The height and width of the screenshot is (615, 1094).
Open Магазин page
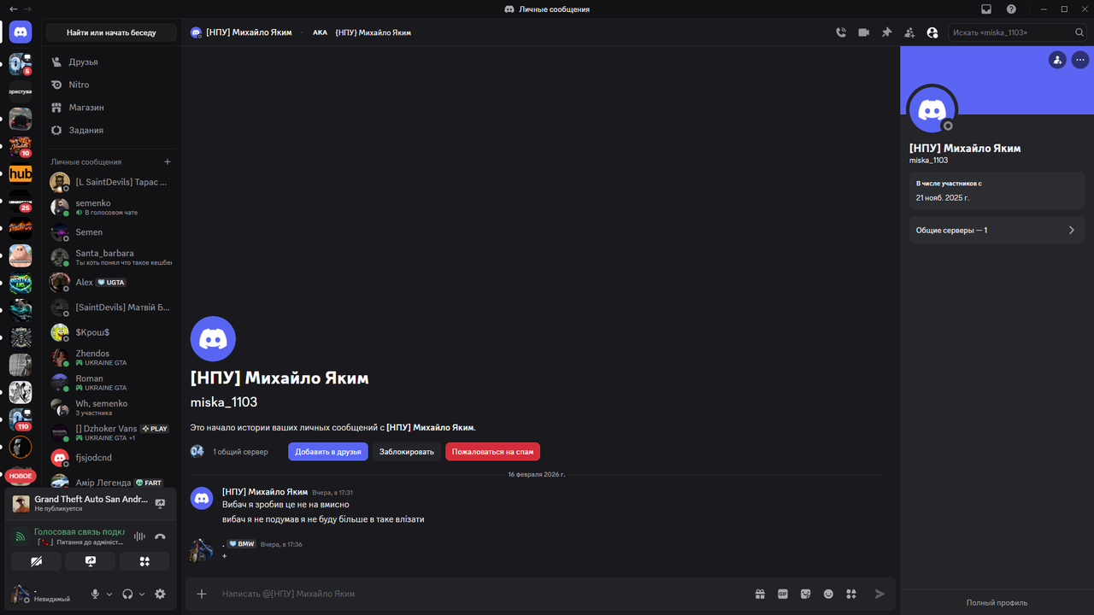(112, 108)
